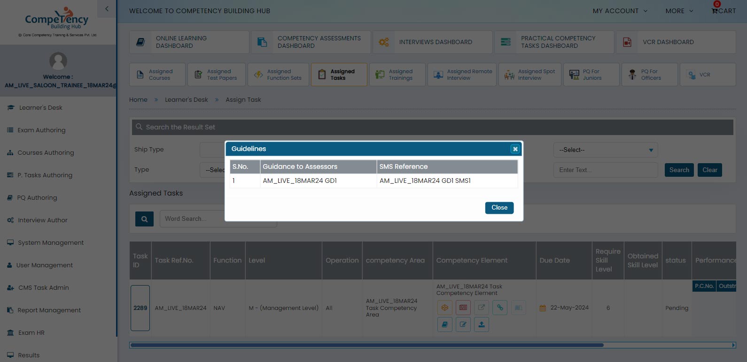747x362 pixels.
Task: Click the upload icon in task row
Action: pyautogui.click(x=481, y=324)
